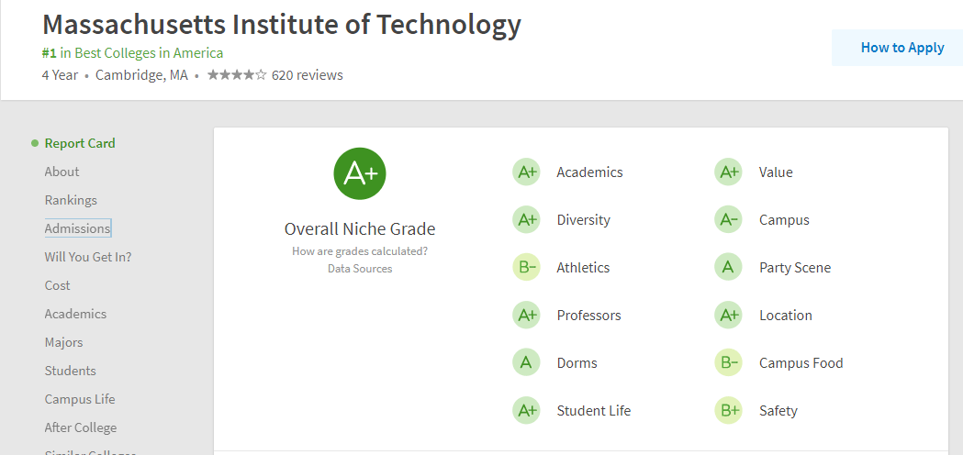Screen dimensions: 963x455
Task: Open the 620 reviews link
Action: click(x=308, y=75)
